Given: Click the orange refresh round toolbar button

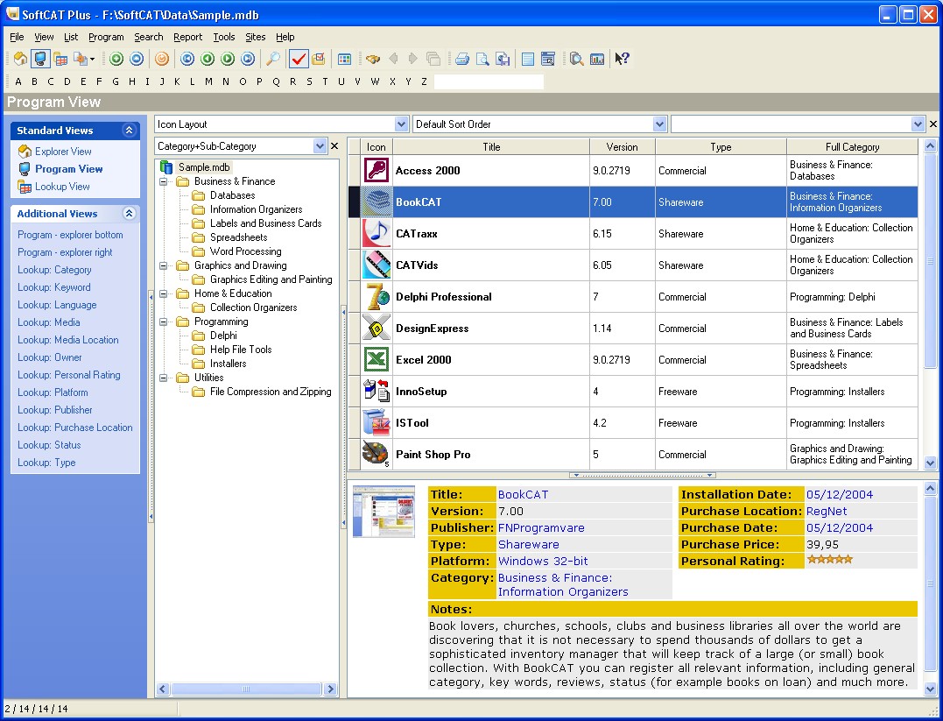Looking at the screenshot, I should 161,59.
